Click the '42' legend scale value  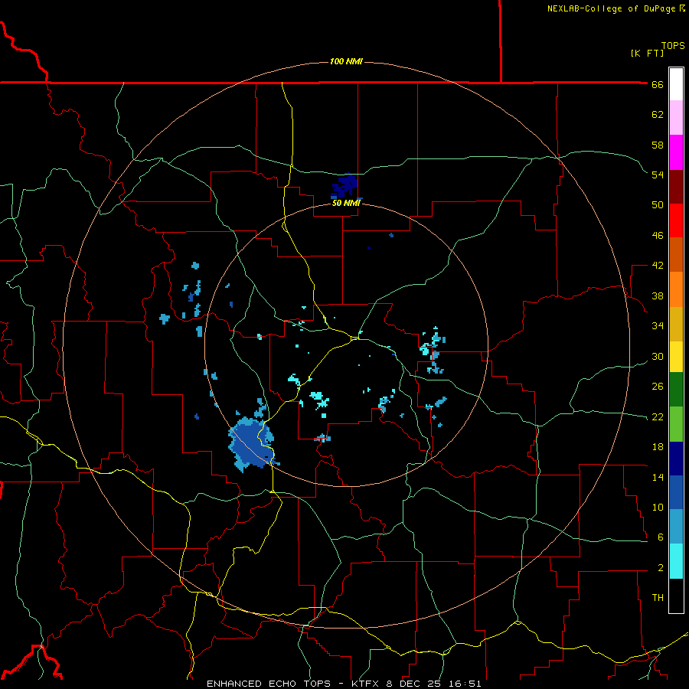tap(658, 266)
